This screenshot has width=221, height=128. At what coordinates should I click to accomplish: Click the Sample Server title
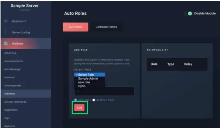(x=25, y=6)
